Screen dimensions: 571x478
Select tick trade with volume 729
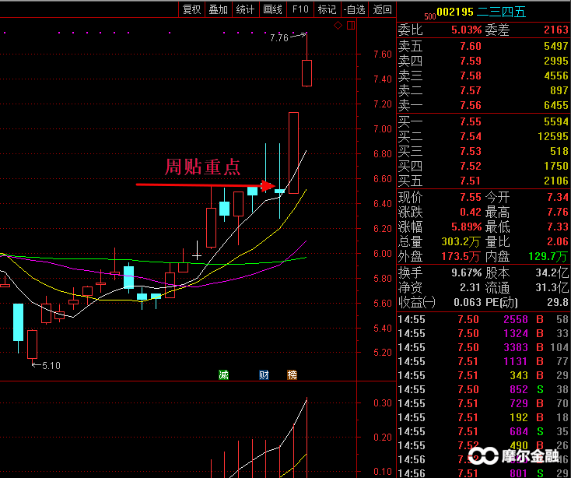[x=483, y=403]
